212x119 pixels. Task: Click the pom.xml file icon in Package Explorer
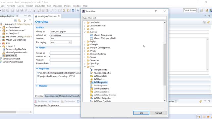(4, 56)
